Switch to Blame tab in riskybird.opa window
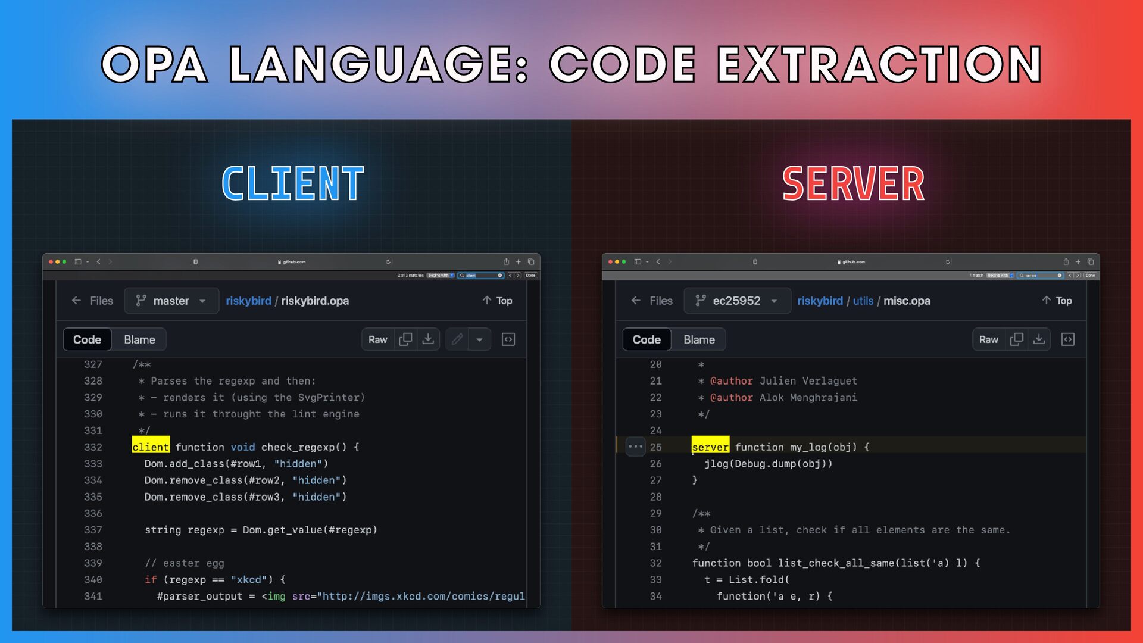 (139, 339)
